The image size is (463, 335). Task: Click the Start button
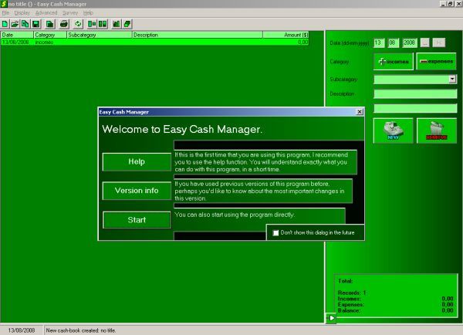pyautogui.click(x=137, y=220)
